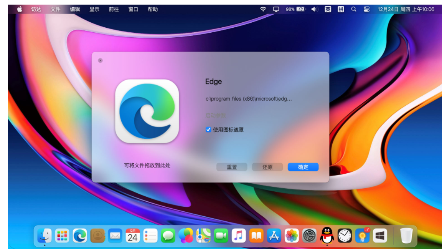Open the 访达 menu
This screenshot has height=249, width=442.
[36, 9]
